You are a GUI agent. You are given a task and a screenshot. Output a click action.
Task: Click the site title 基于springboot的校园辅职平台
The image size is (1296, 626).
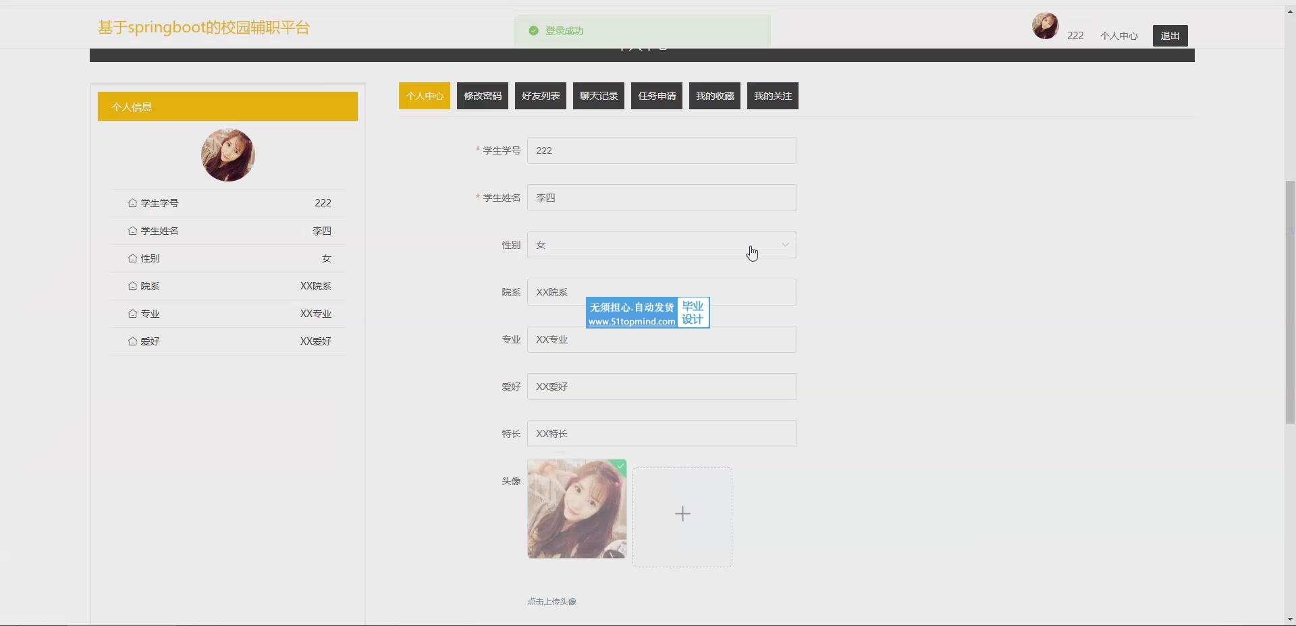point(204,28)
